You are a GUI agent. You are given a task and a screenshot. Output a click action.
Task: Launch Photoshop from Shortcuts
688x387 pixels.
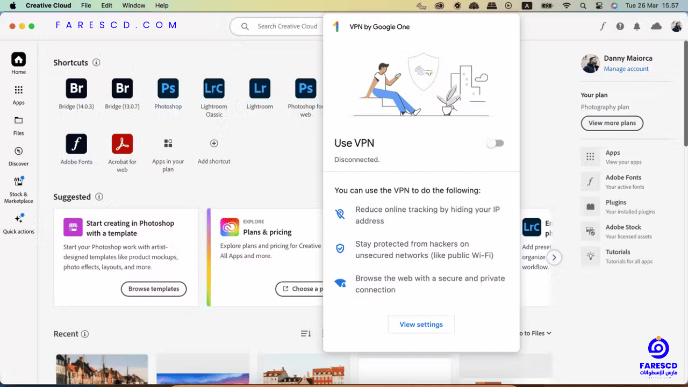coord(168,88)
